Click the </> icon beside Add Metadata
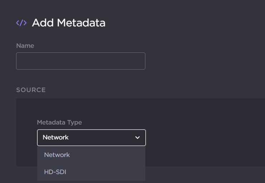Image resolution: width=265 pixels, height=183 pixels. [21, 23]
